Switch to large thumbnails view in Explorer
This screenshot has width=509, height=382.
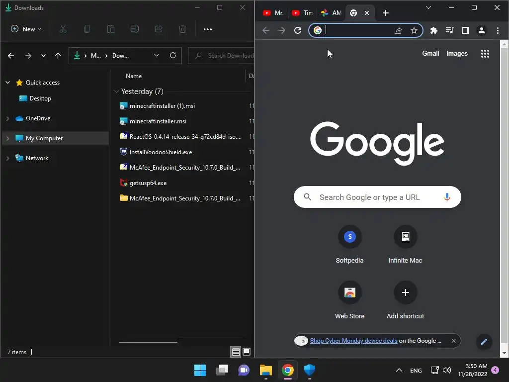coord(247,352)
